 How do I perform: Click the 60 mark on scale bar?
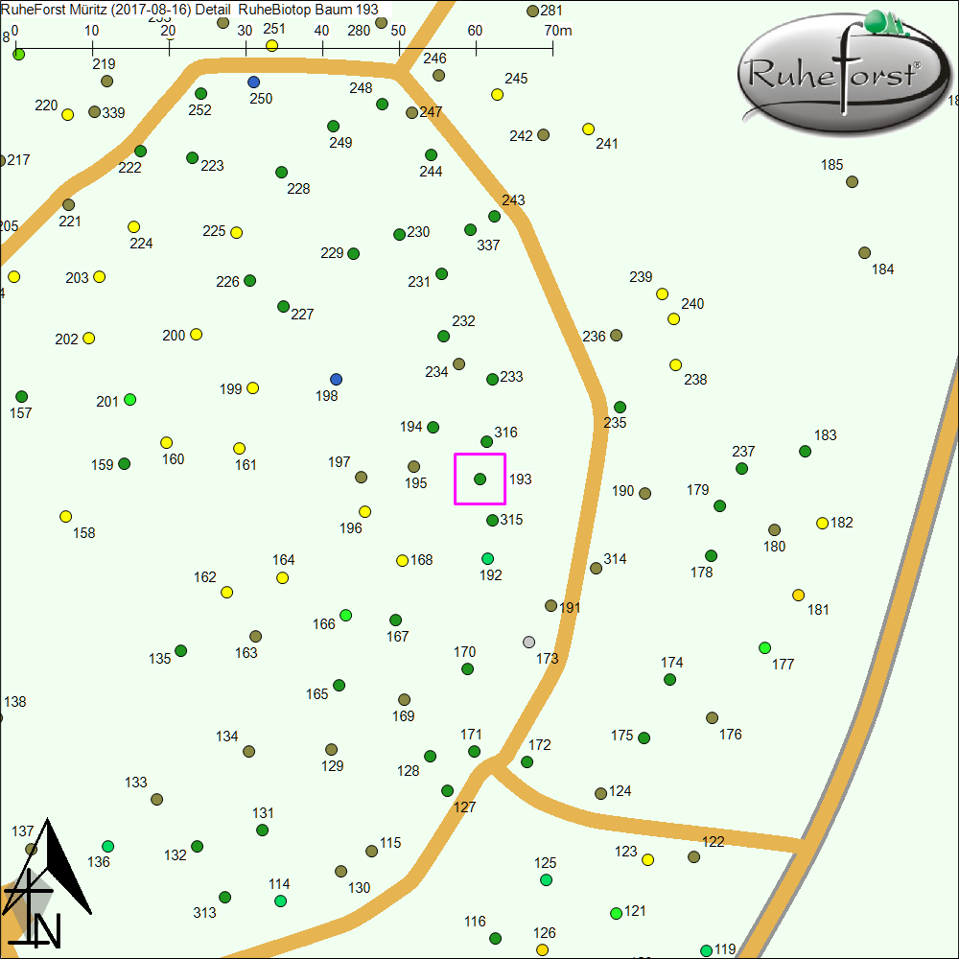(x=476, y=32)
